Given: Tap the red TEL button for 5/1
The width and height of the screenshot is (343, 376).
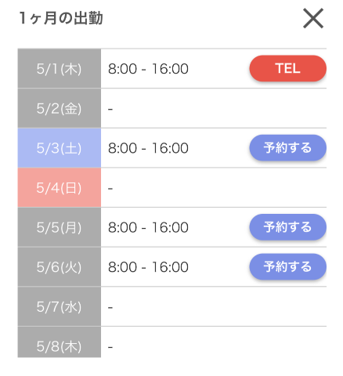Looking at the screenshot, I should pos(287,68).
